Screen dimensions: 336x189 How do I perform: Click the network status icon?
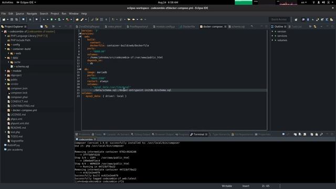[314, 2]
